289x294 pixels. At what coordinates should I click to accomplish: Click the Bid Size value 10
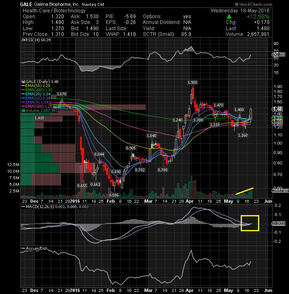coord(96,34)
